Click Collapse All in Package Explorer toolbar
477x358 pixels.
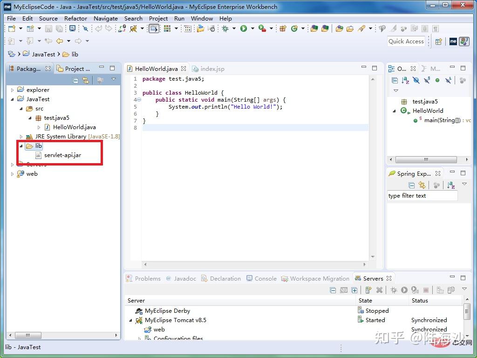pos(75,80)
